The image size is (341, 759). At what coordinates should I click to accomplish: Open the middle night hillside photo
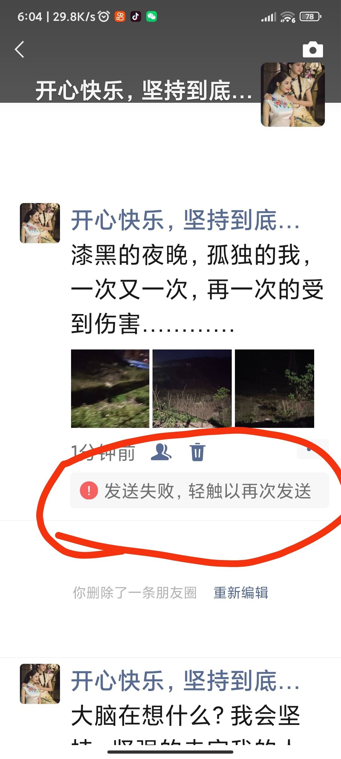pos(192,389)
